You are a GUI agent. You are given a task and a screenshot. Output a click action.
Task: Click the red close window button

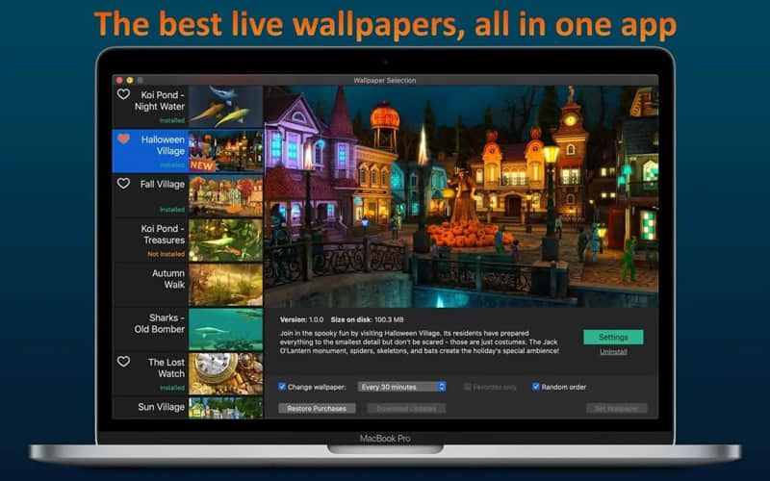(119, 80)
